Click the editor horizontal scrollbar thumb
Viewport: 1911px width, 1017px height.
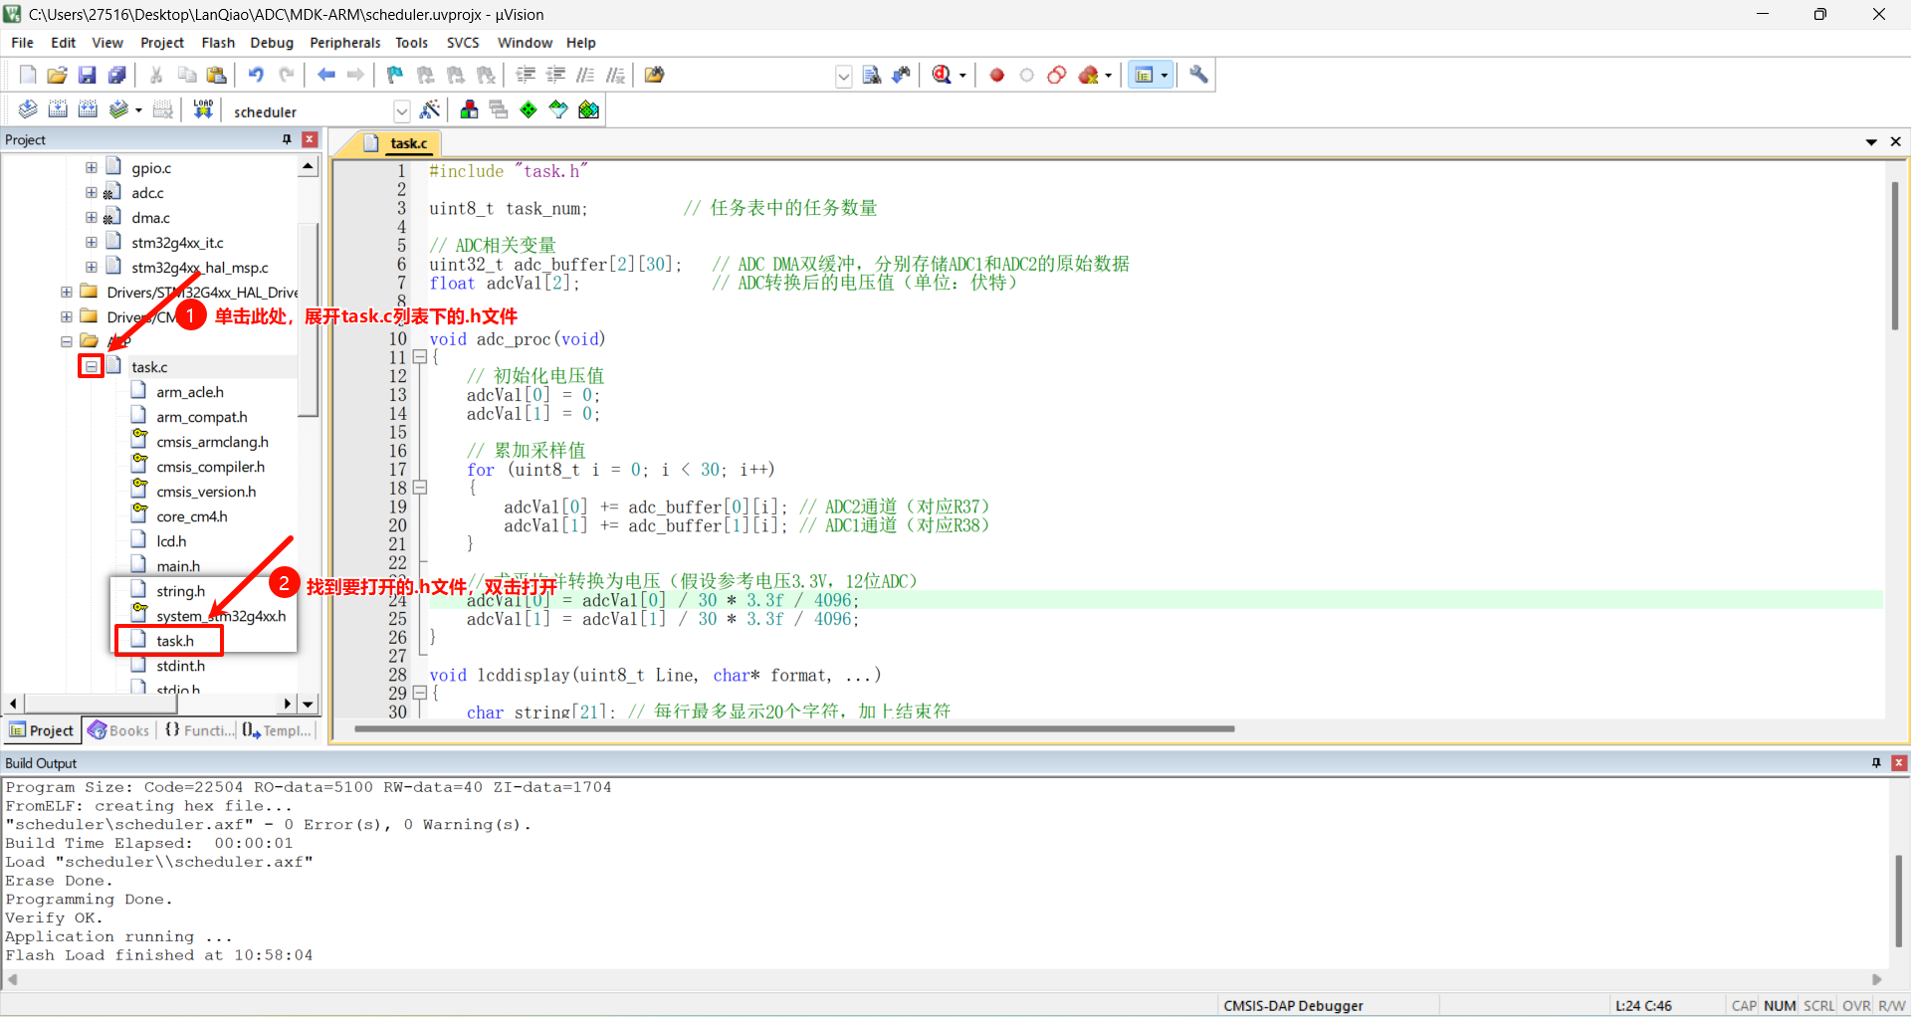tap(794, 728)
